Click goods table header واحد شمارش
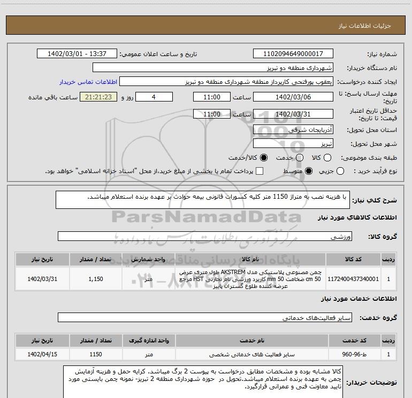Screen dimensions: 412x398 coord(148,259)
